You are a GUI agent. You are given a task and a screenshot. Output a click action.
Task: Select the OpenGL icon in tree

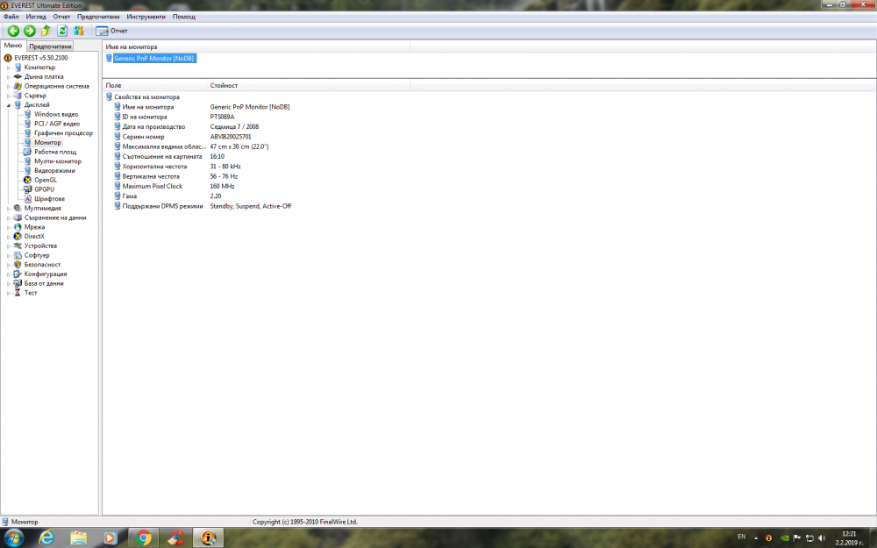tap(27, 180)
